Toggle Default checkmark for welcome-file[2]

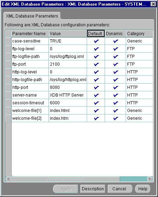[96, 118]
